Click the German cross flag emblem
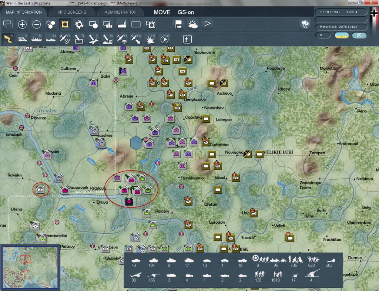 (x=374, y=13)
